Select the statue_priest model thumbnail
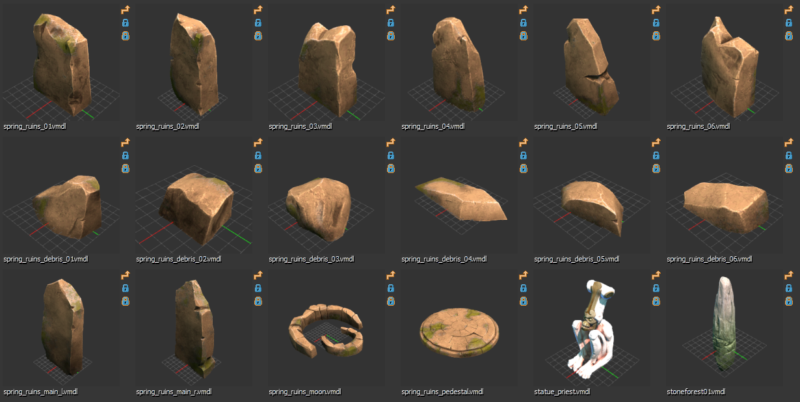Screen dimensions: 800x402 [x=591, y=329]
